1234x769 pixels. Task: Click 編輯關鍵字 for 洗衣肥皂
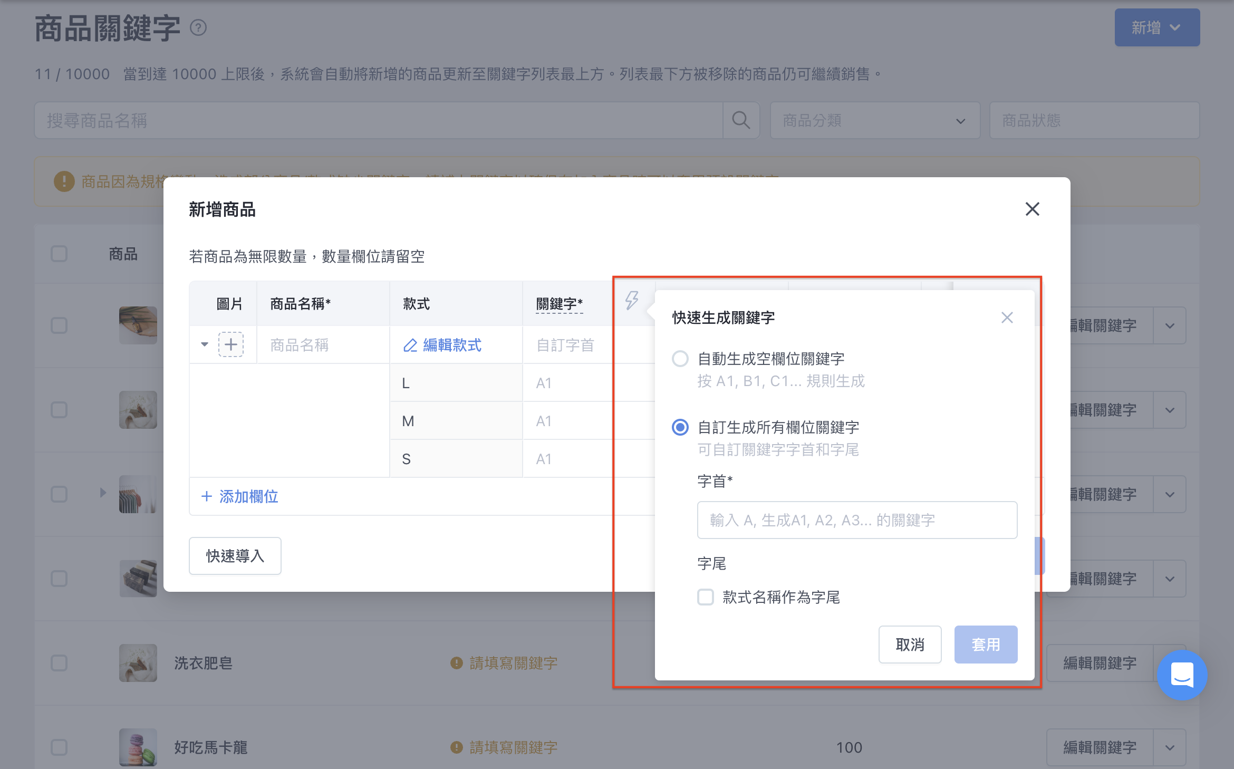coord(1100,663)
